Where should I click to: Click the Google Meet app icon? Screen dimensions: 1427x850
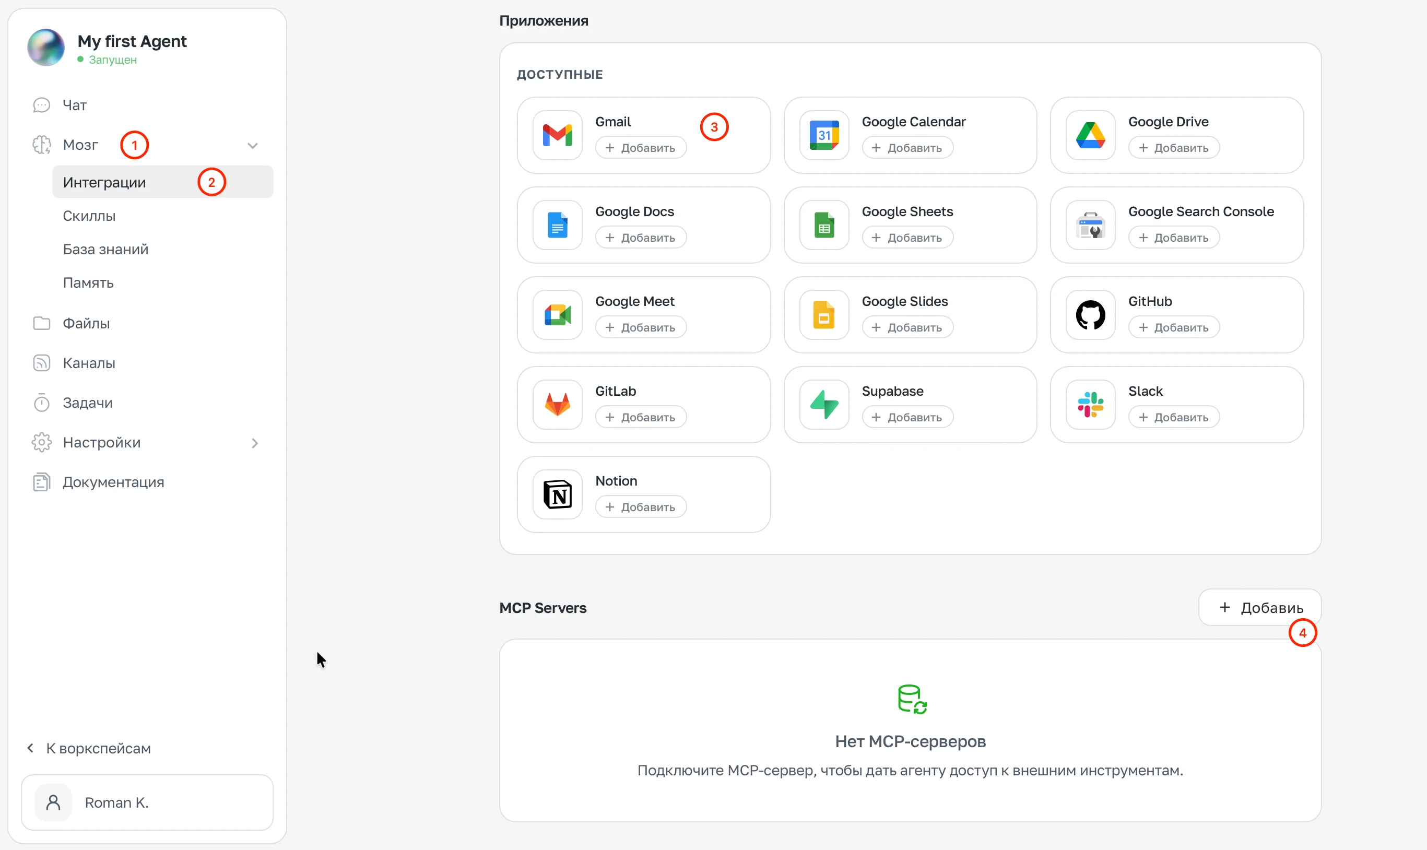point(557,315)
